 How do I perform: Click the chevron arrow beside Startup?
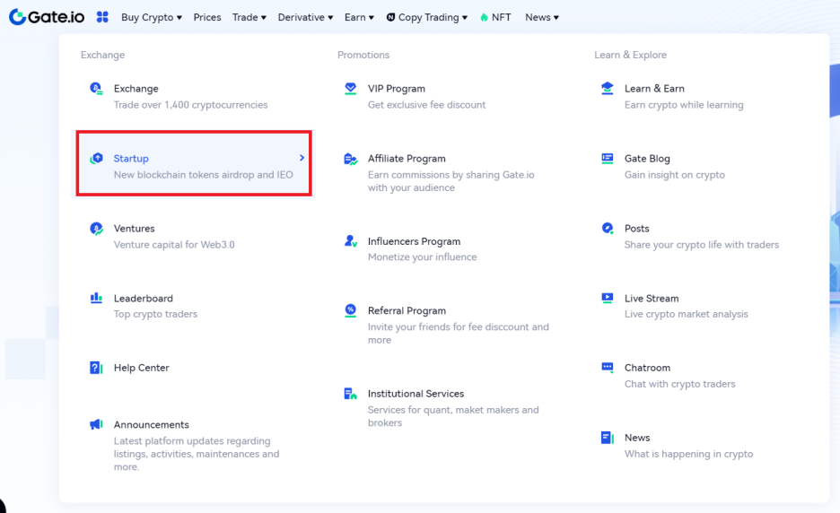coord(302,158)
